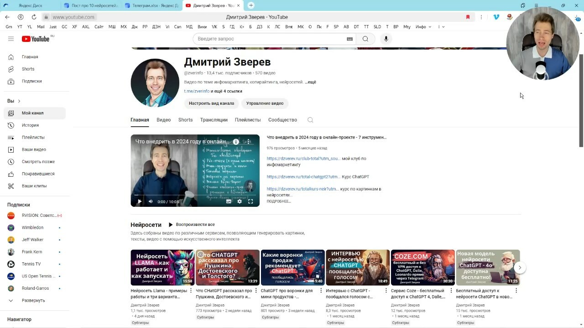Open Подписки in the sidebar
The image size is (584, 328).
click(35, 81)
